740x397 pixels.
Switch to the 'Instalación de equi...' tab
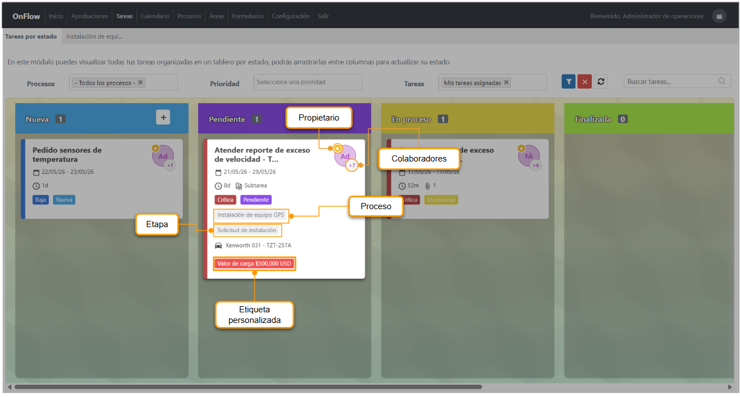pyautogui.click(x=94, y=36)
